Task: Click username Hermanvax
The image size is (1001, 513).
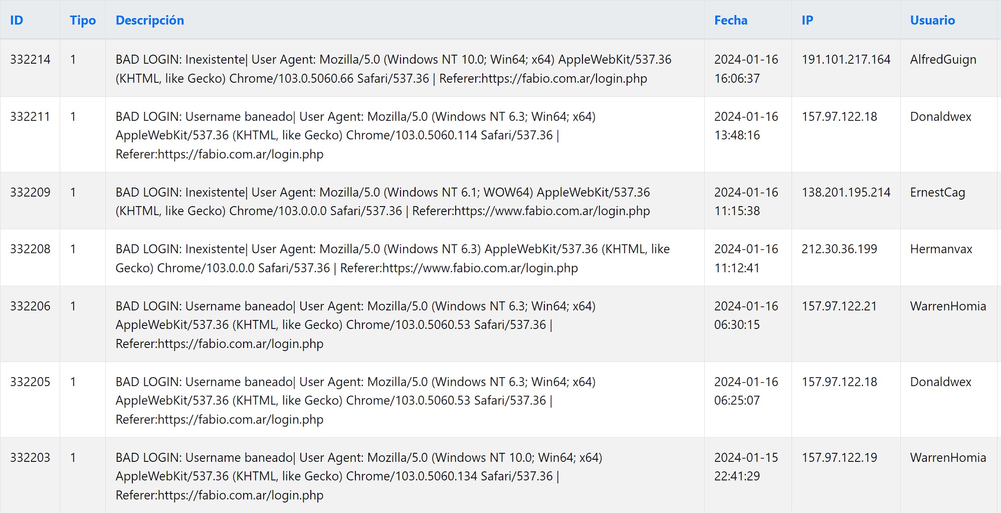Action: coord(941,249)
